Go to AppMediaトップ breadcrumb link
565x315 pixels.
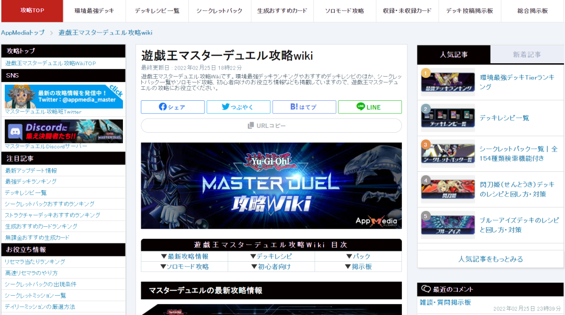(22, 33)
